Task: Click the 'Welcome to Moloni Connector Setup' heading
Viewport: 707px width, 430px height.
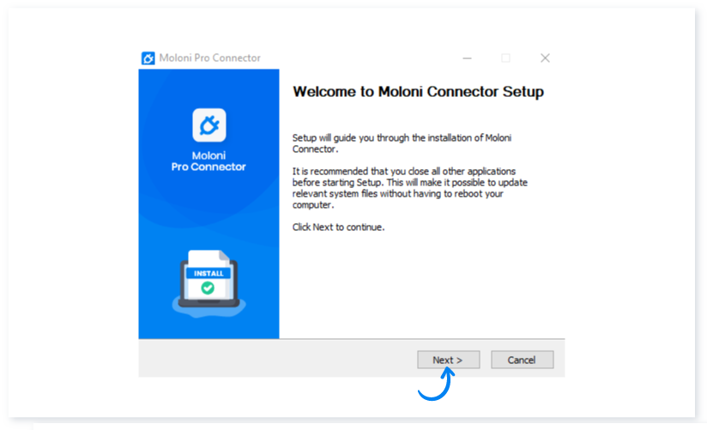Action: (x=418, y=92)
